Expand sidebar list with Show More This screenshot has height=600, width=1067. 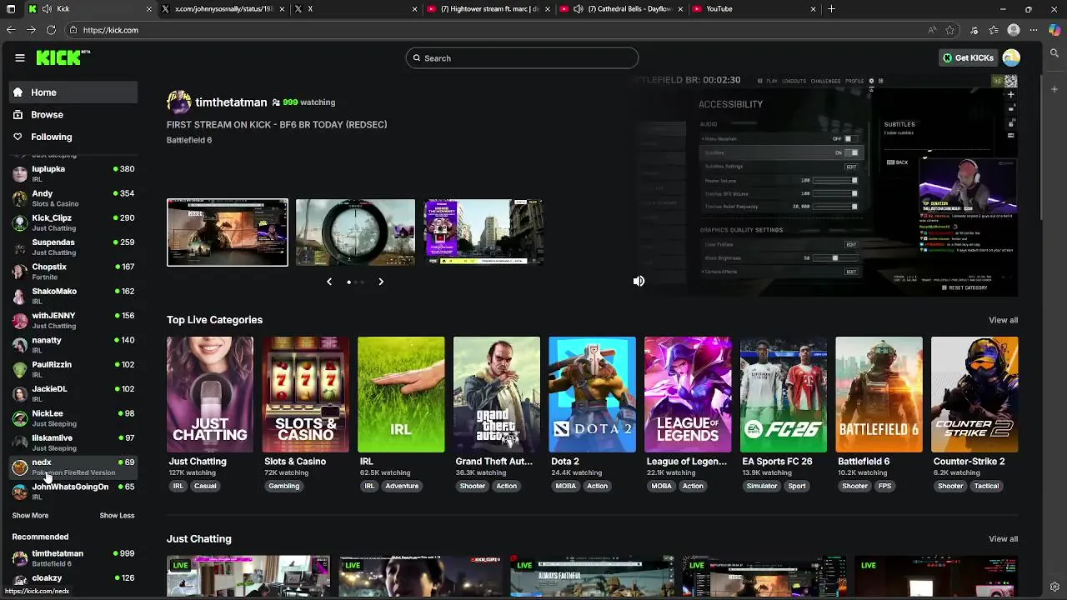30,516
